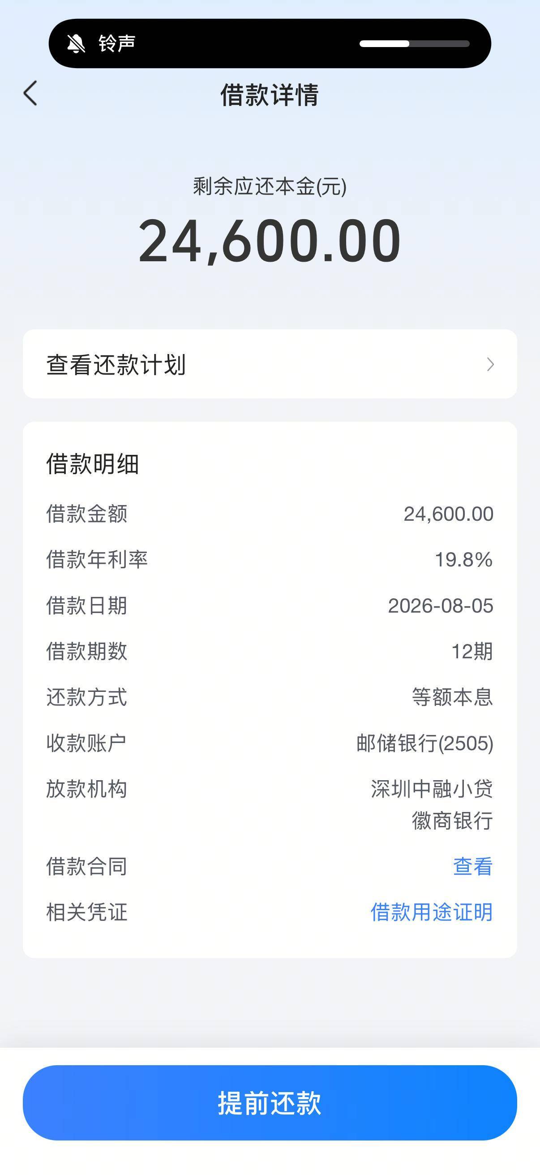The width and height of the screenshot is (540, 1175).
Task: Open the 借款用途证明 link
Action: pos(432,912)
